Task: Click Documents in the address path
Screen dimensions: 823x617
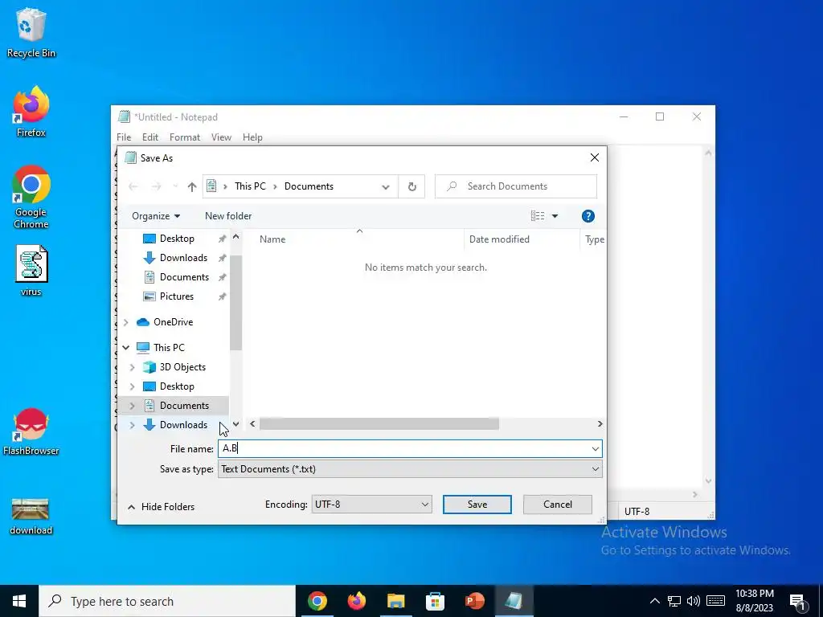Action: coord(309,186)
